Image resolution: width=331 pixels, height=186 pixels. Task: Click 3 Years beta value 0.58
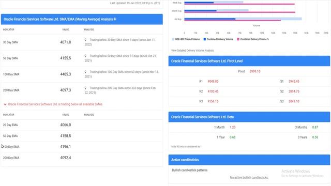click(315, 137)
